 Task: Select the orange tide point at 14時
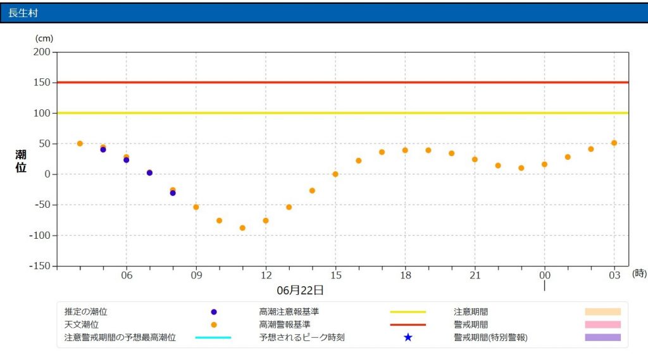312,191
